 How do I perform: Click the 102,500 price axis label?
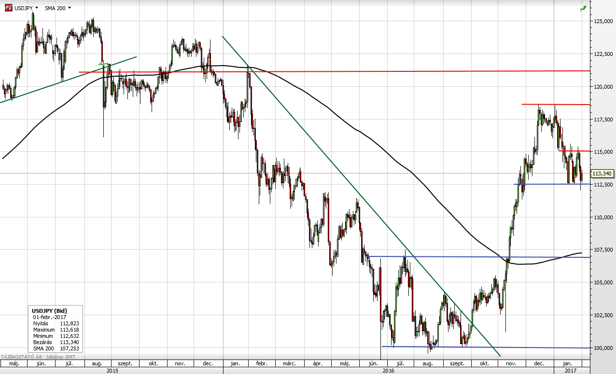pyautogui.click(x=603, y=315)
